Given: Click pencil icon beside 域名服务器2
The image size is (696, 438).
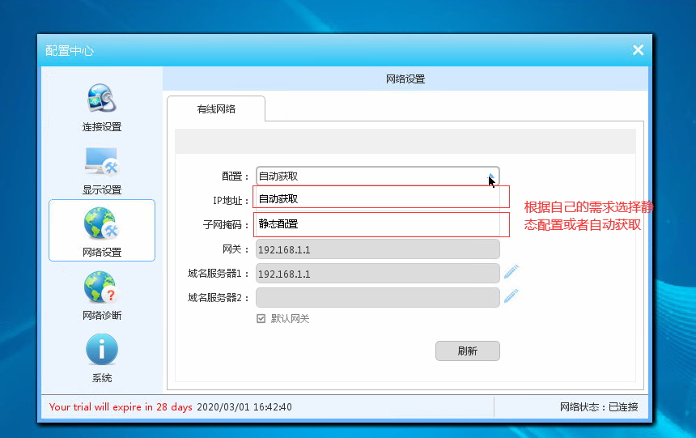Looking at the screenshot, I should 511,296.
